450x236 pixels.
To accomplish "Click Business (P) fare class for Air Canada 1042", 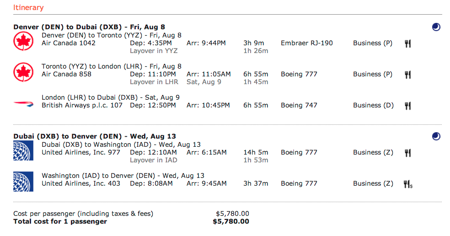I will [372, 43].
